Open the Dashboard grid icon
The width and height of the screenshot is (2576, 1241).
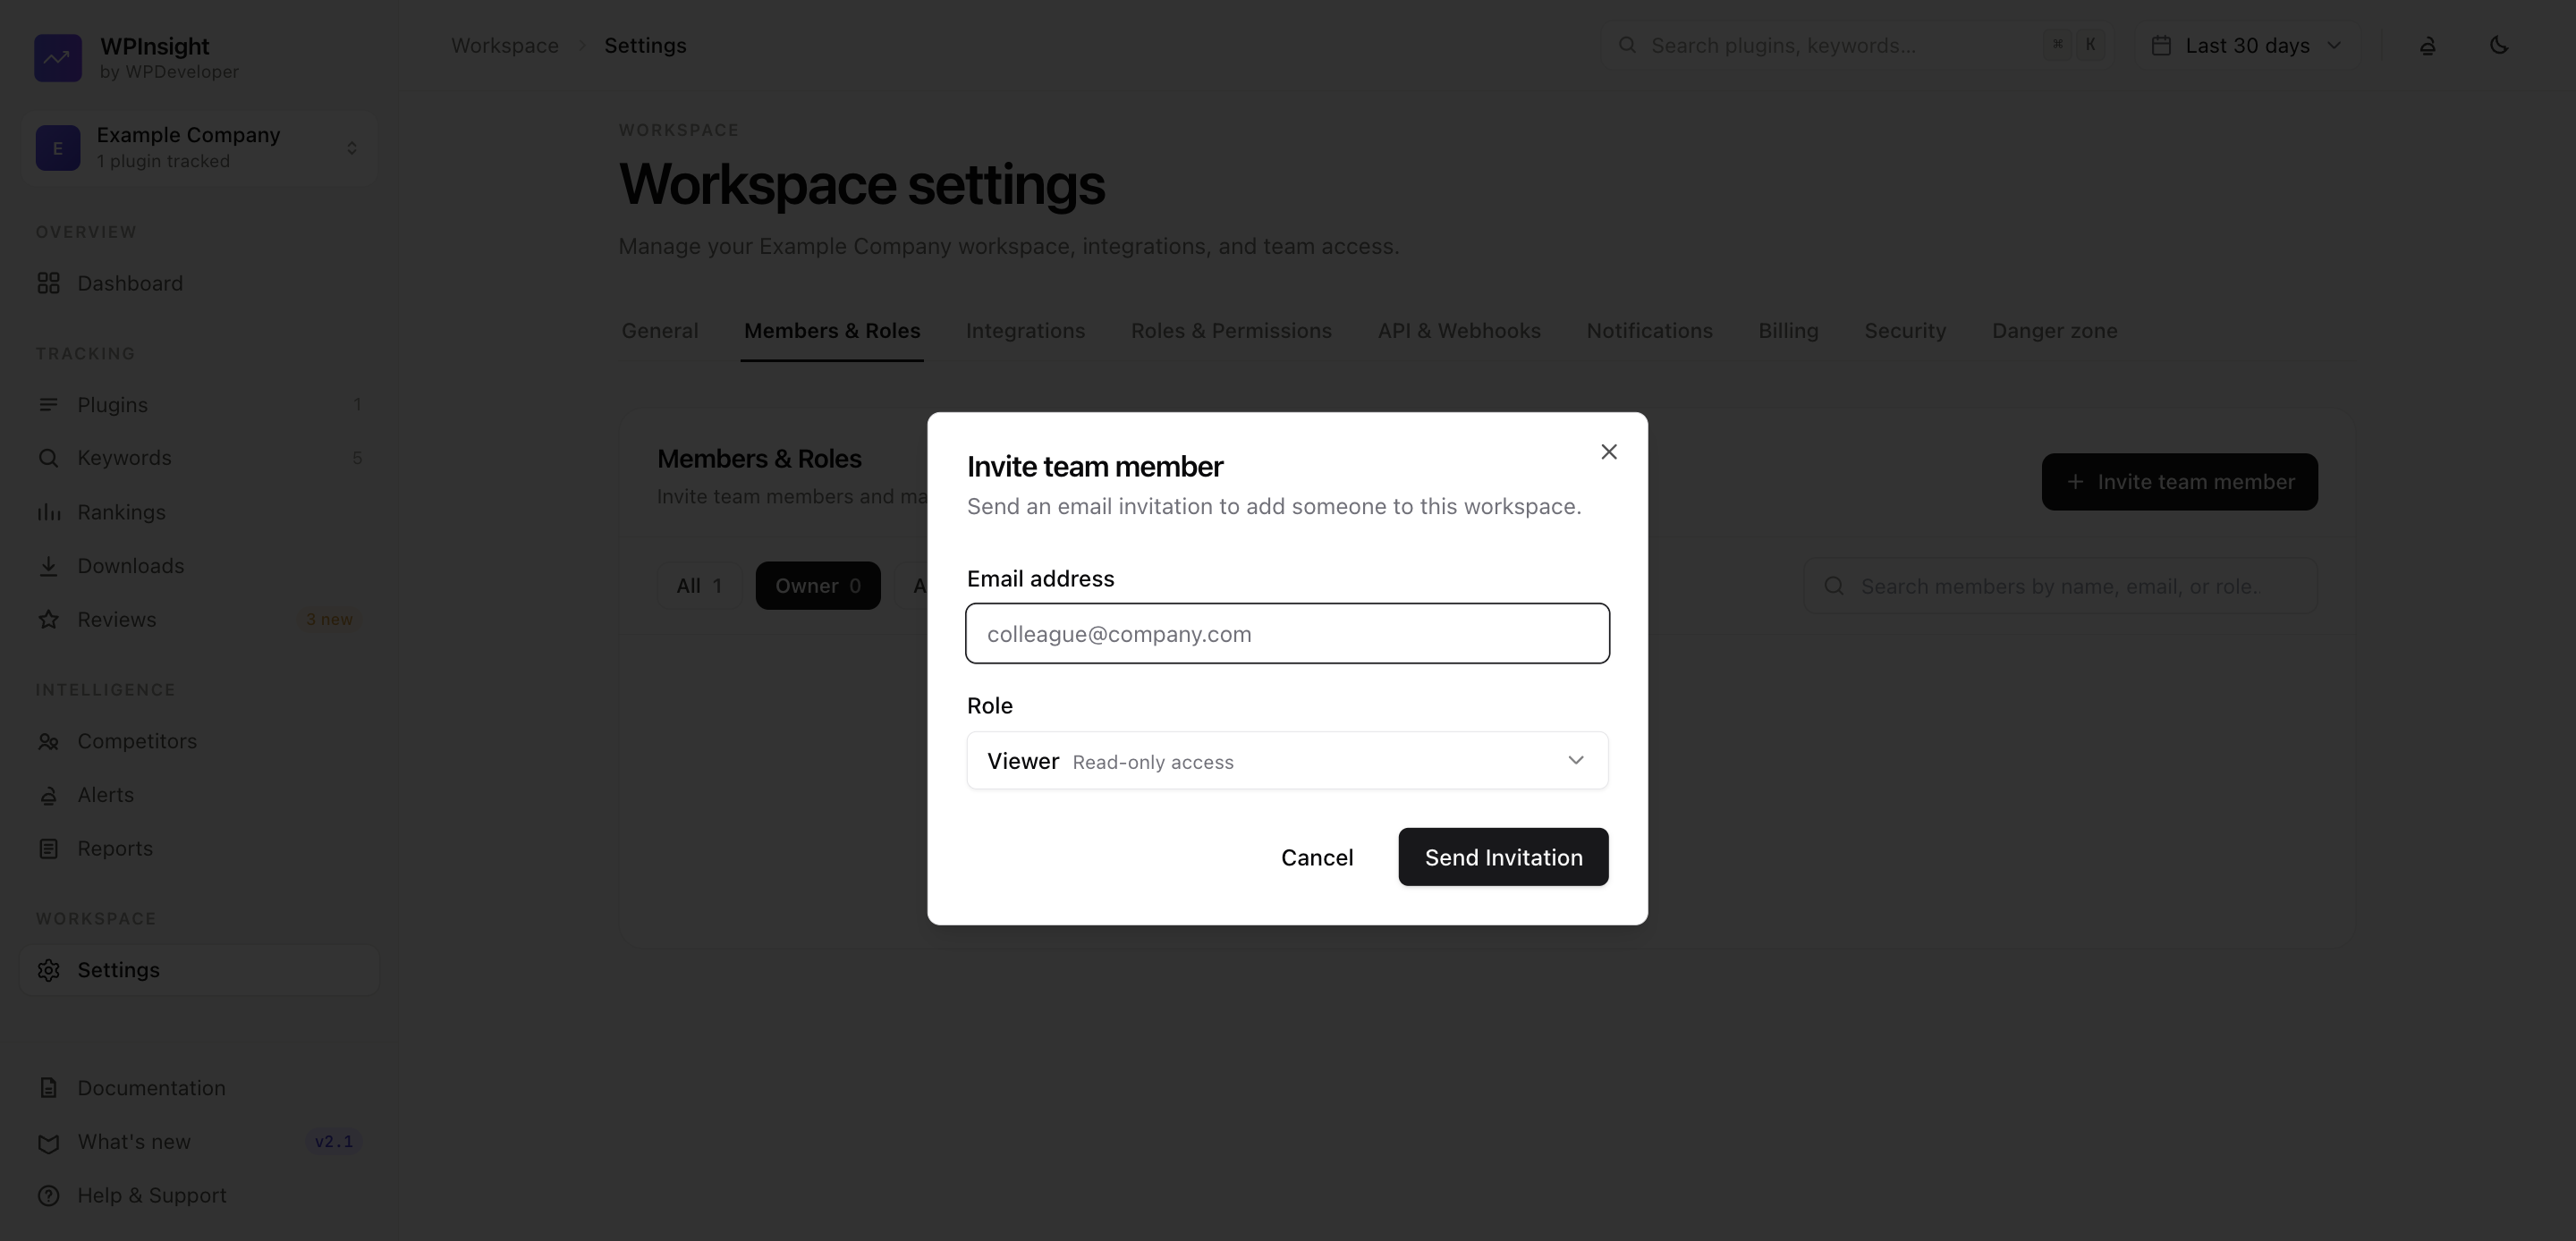click(x=48, y=283)
